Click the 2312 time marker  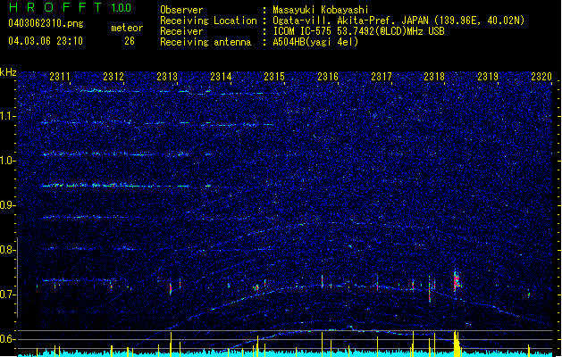click(113, 77)
